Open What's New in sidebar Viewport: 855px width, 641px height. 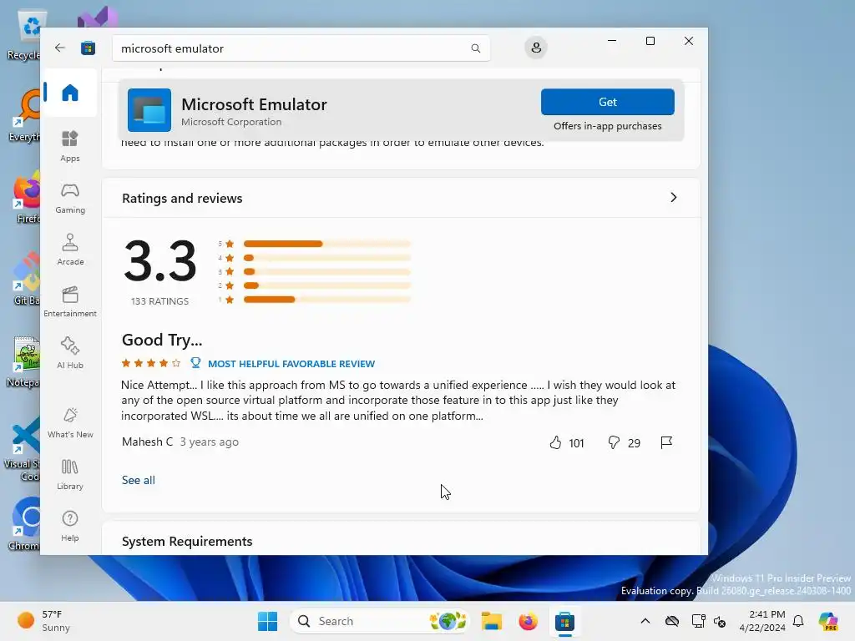[70, 422]
